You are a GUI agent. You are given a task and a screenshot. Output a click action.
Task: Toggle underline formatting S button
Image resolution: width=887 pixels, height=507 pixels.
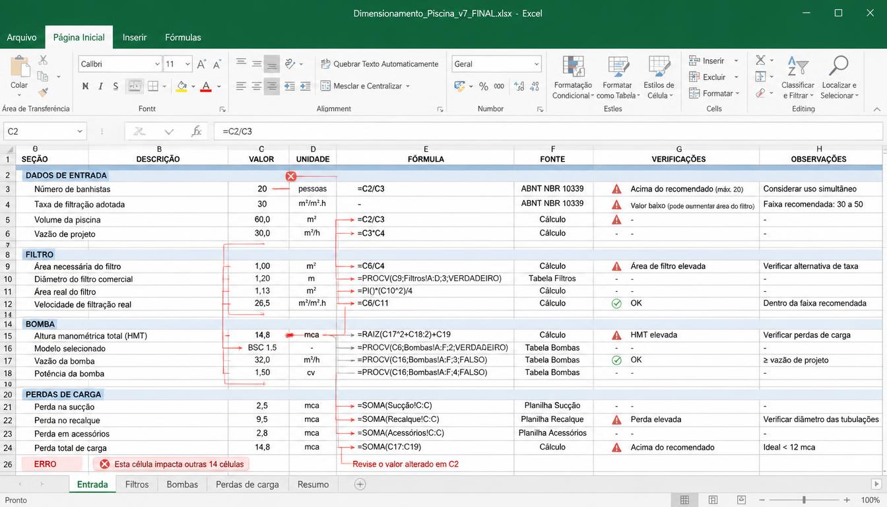[x=115, y=86]
